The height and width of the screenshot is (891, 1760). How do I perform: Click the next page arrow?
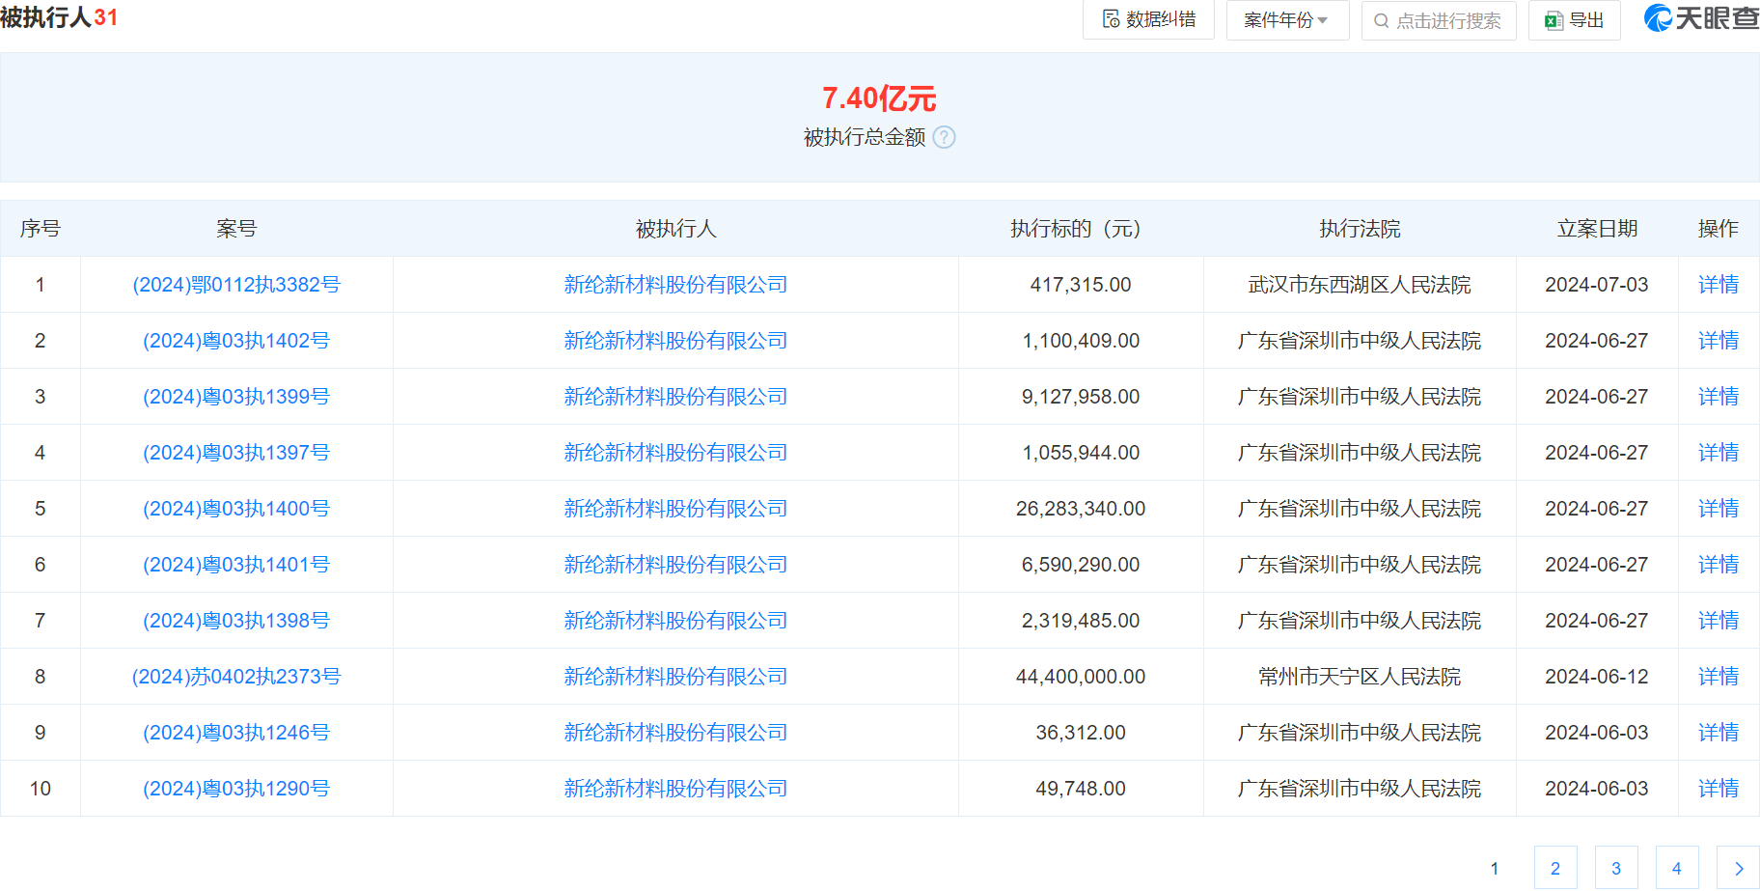click(x=1738, y=868)
